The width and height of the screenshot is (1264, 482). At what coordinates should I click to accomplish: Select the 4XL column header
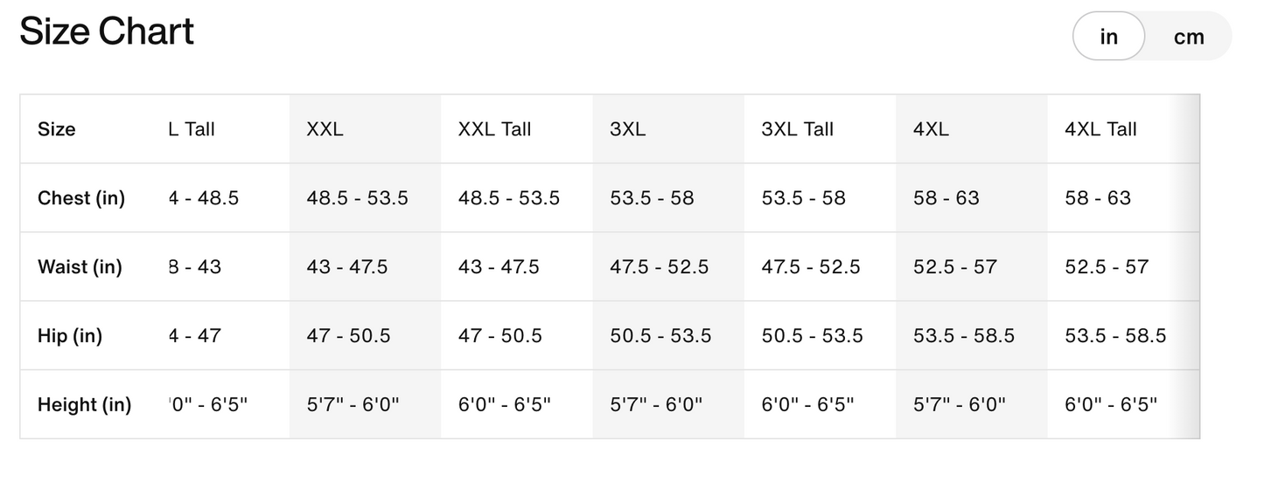[x=931, y=129]
